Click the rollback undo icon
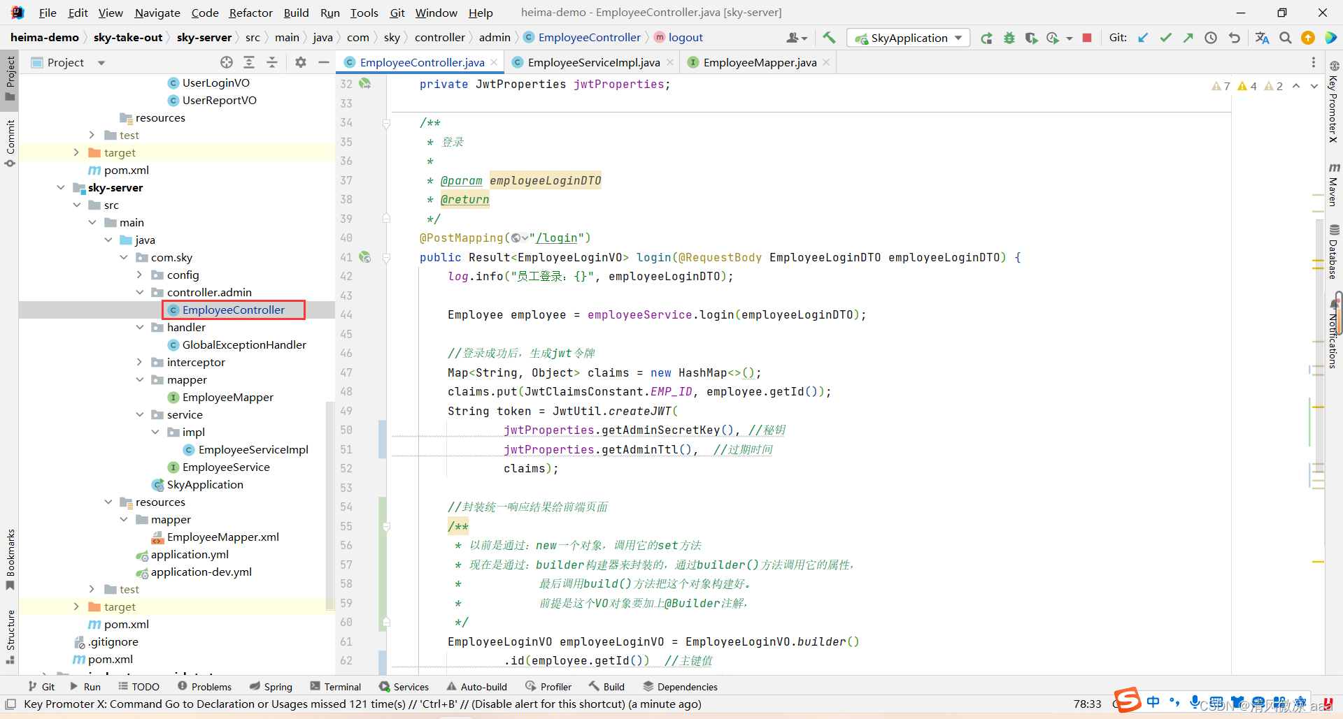This screenshot has height=719, width=1343. (1235, 38)
